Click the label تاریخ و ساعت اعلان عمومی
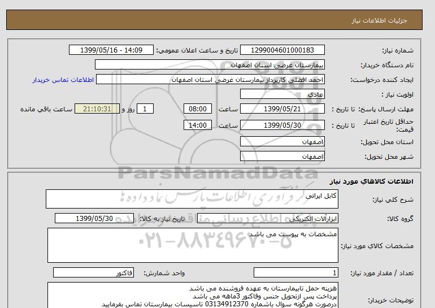This screenshot has height=308, width=435. tap(197, 50)
